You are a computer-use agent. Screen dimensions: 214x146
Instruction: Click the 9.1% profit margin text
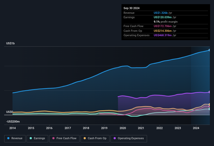tap(166, 22)
